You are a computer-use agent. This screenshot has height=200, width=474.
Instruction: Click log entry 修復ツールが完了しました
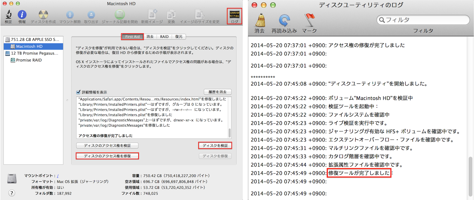pos(359,173)
